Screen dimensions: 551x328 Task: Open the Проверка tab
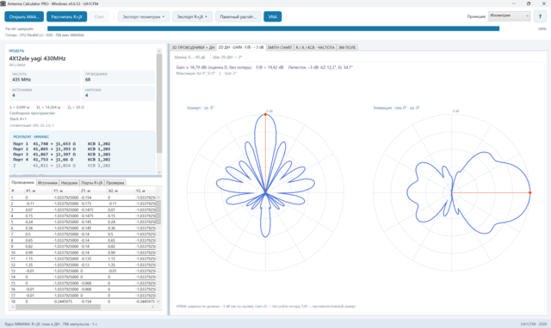point(115,183)
